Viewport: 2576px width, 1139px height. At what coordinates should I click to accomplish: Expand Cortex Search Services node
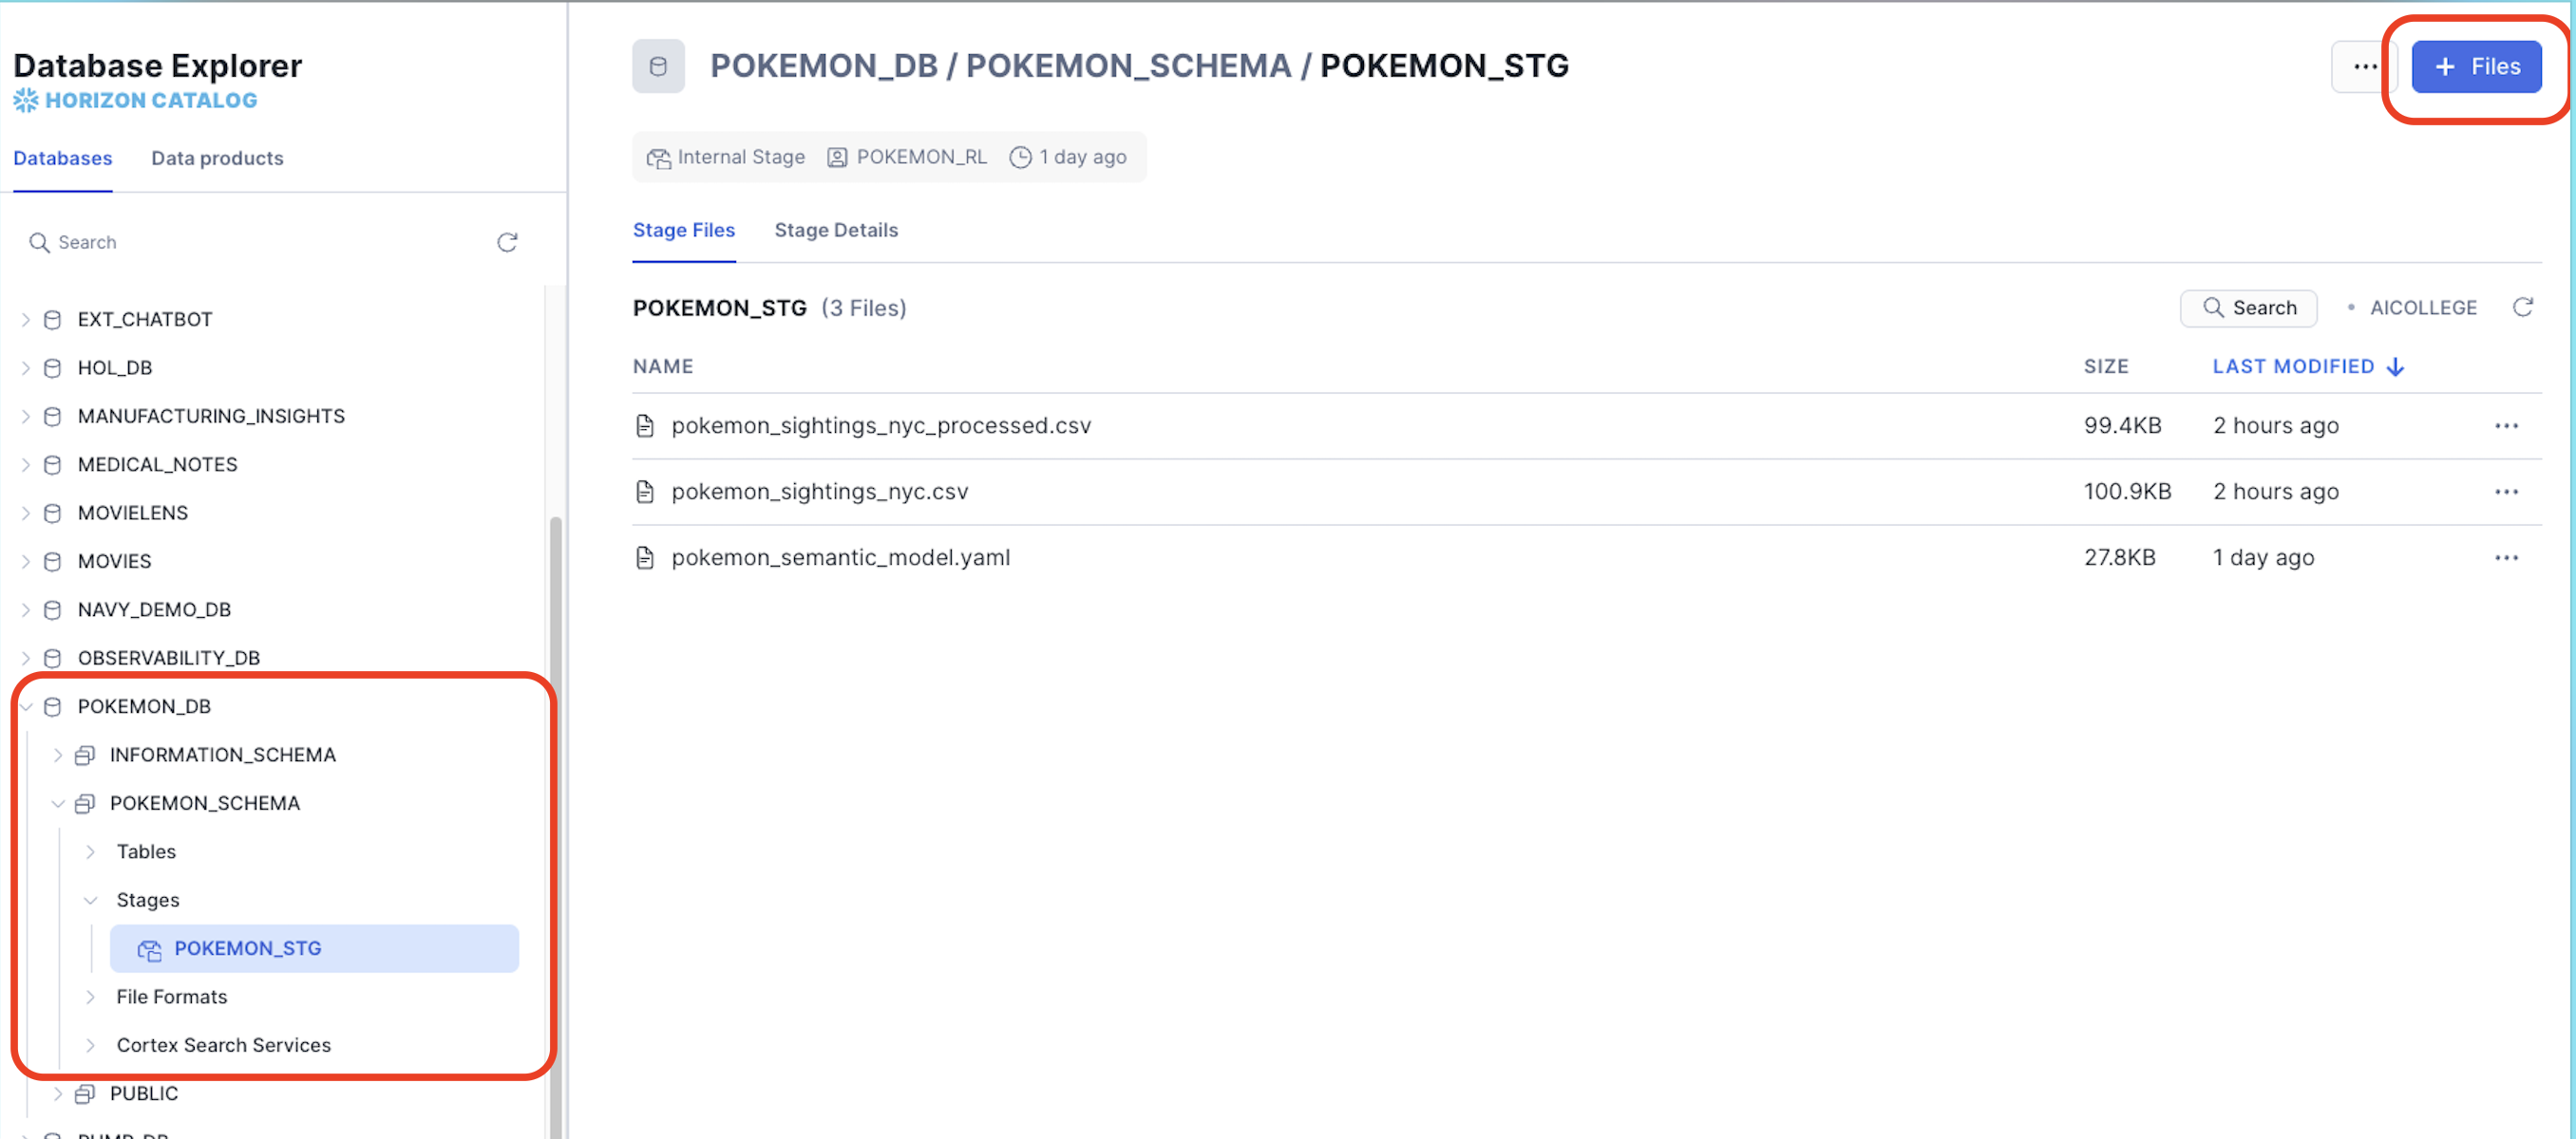click(91, 1045)
